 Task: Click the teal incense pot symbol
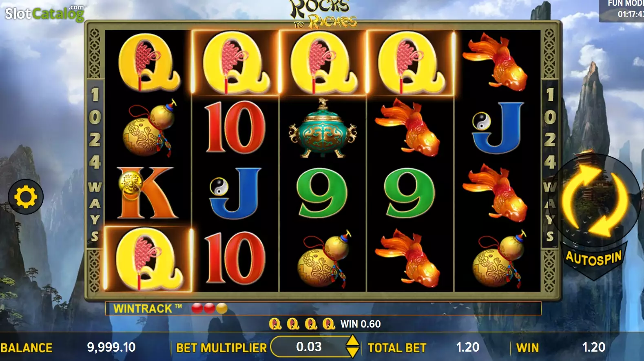point(323,128)
